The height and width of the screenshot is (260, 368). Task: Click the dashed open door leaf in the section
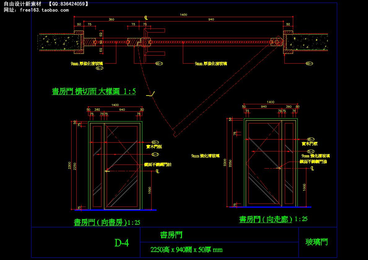225,89
